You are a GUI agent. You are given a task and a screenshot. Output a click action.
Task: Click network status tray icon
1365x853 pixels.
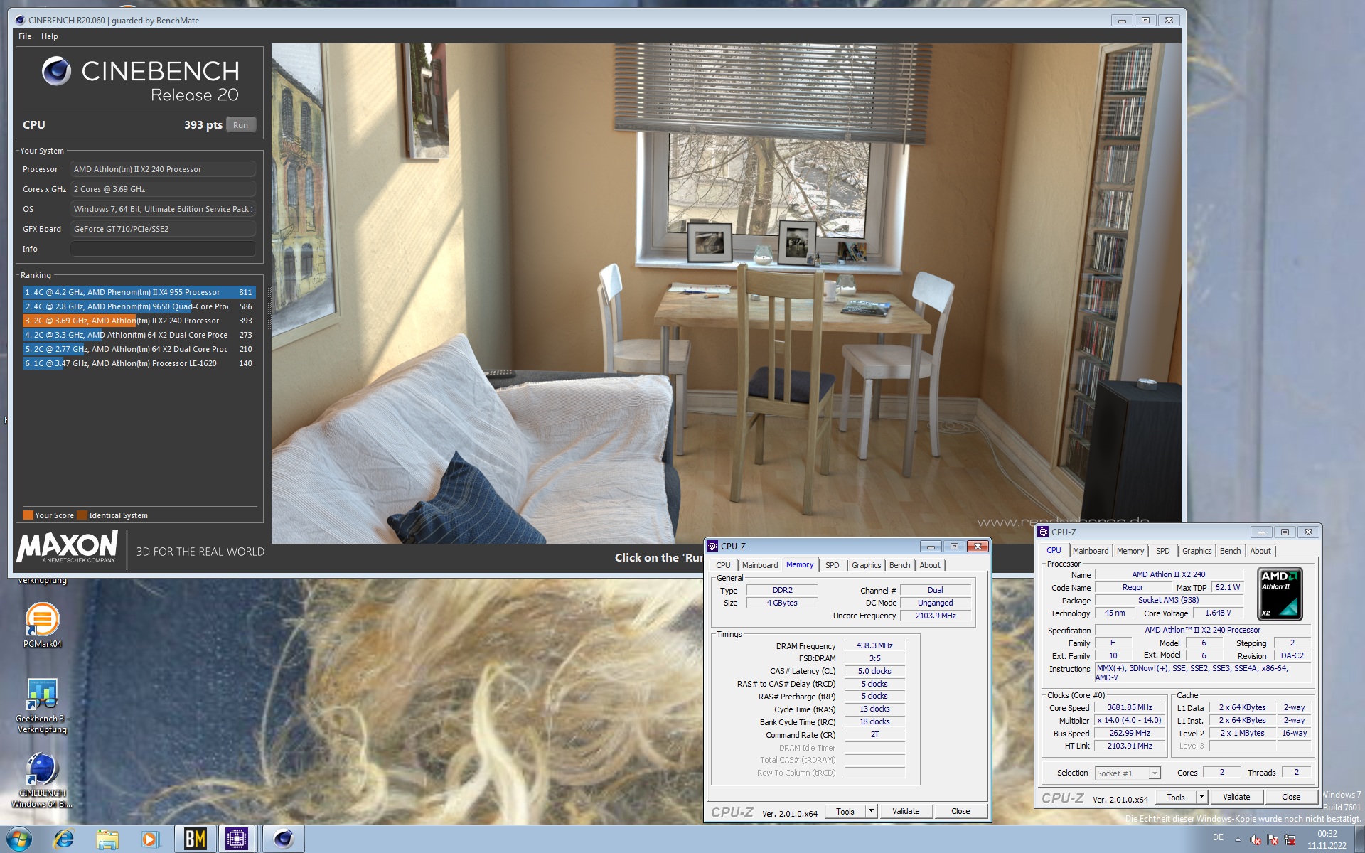1290,839
